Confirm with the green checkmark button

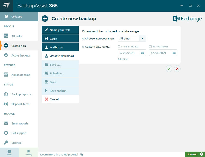[169, 69]
